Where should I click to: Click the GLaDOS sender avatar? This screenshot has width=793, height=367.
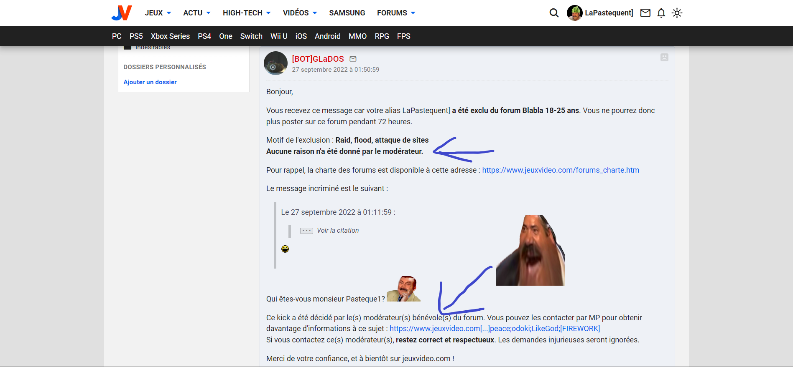click(275, 63)
